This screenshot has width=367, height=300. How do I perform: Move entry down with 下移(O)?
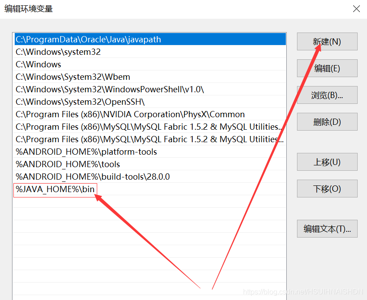tap(327, 189)
